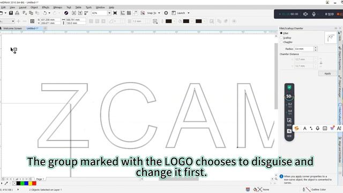
Task: Open the Align and Distribute docker tab
Action: coord(340,150)
